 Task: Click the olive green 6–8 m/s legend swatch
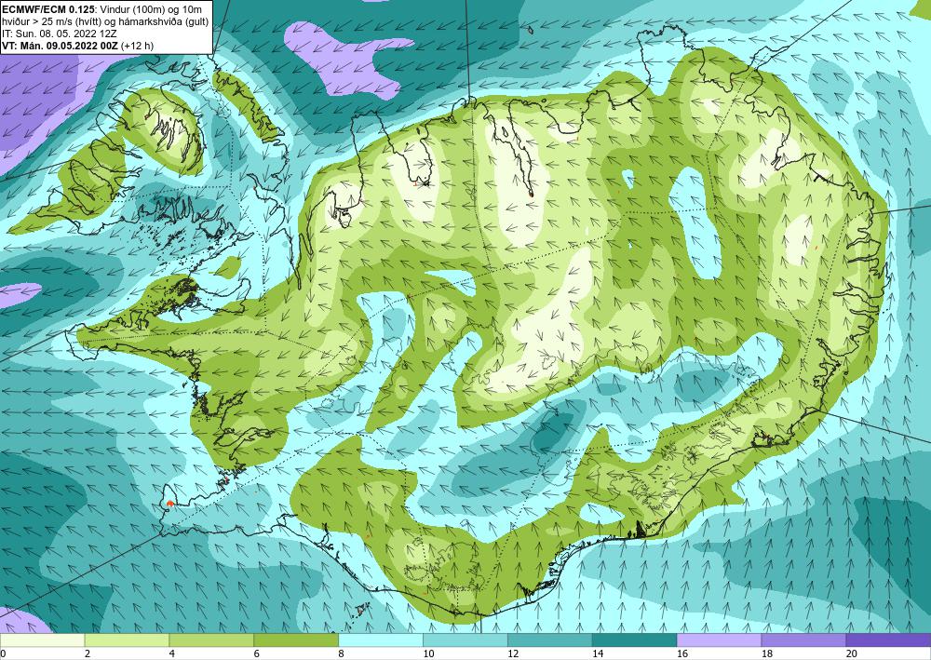(296, 640)
